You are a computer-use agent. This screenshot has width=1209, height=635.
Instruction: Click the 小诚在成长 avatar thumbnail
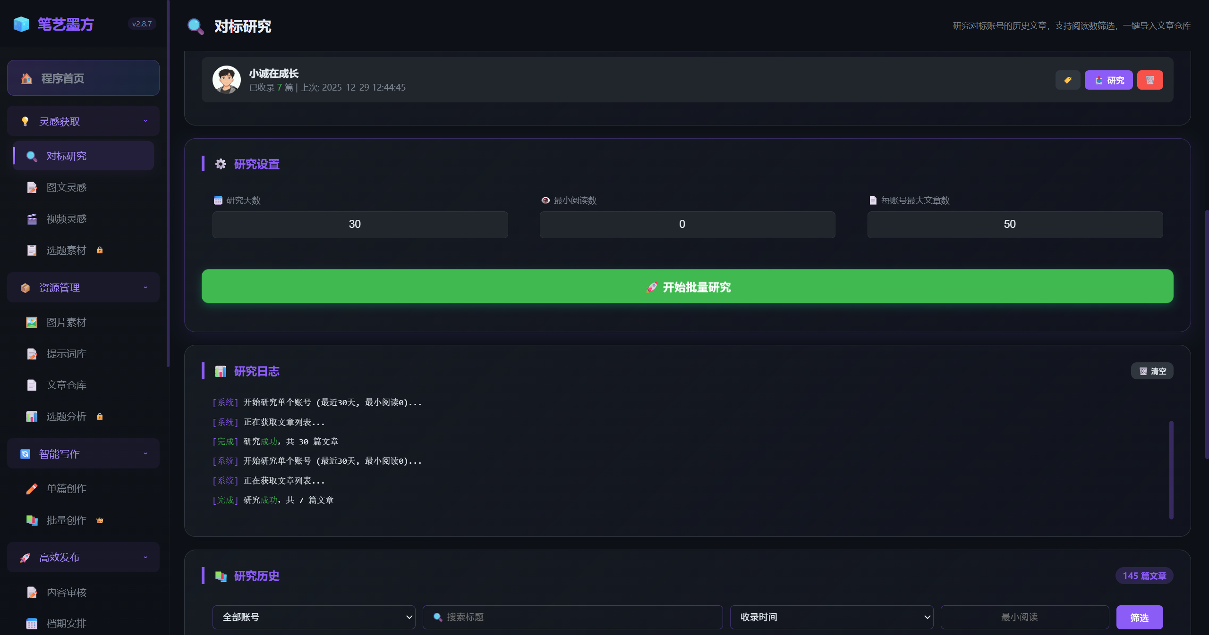(x=226, y=80)
